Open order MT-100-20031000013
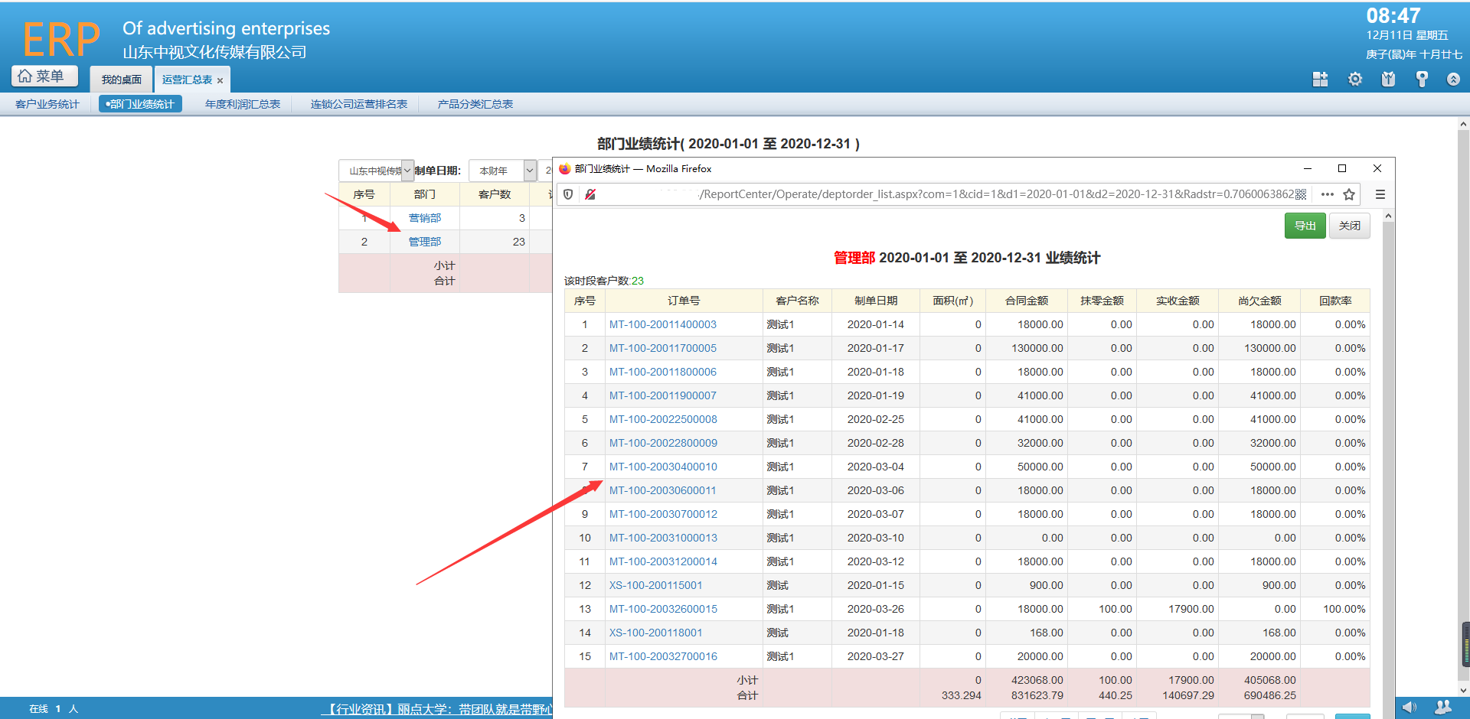This screenshot has width=1470, height=719. click(663, 538)
